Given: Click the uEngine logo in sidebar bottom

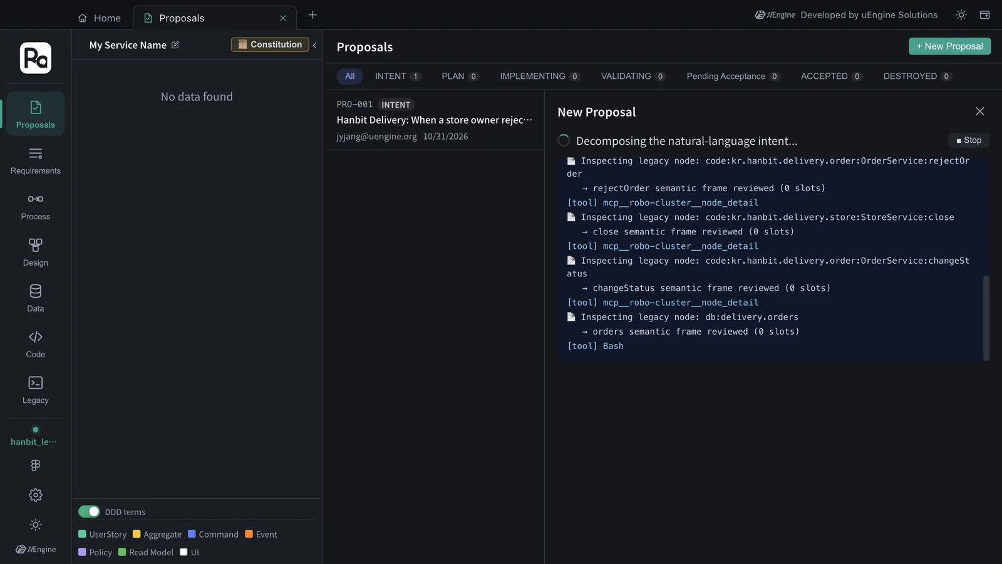Looking at the screenshot, I should [36, 550].
